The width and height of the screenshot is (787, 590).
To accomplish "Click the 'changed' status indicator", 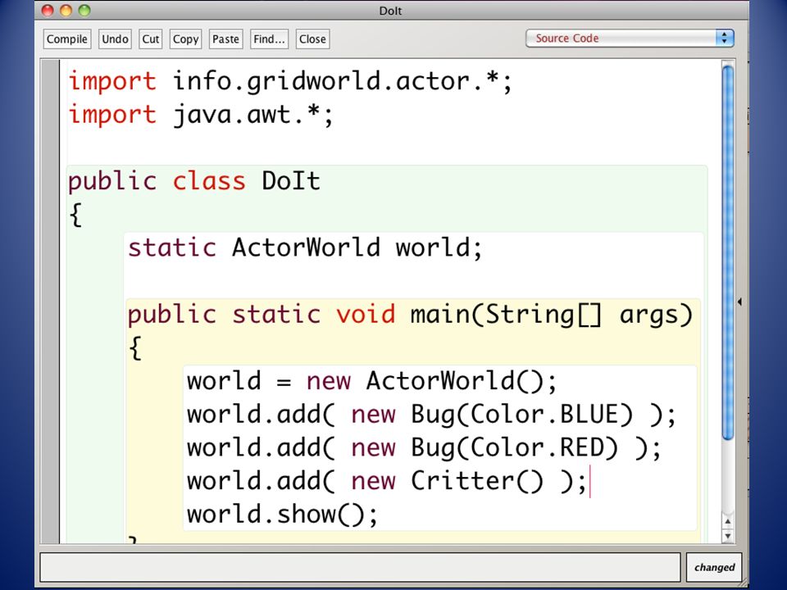I will (714, 567).
